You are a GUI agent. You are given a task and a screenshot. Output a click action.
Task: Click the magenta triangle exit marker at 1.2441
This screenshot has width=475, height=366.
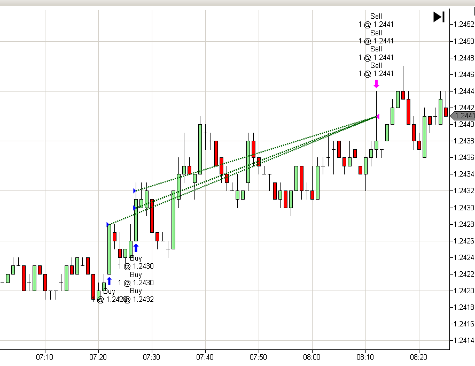pyautogui.click(x=378, y=116)
